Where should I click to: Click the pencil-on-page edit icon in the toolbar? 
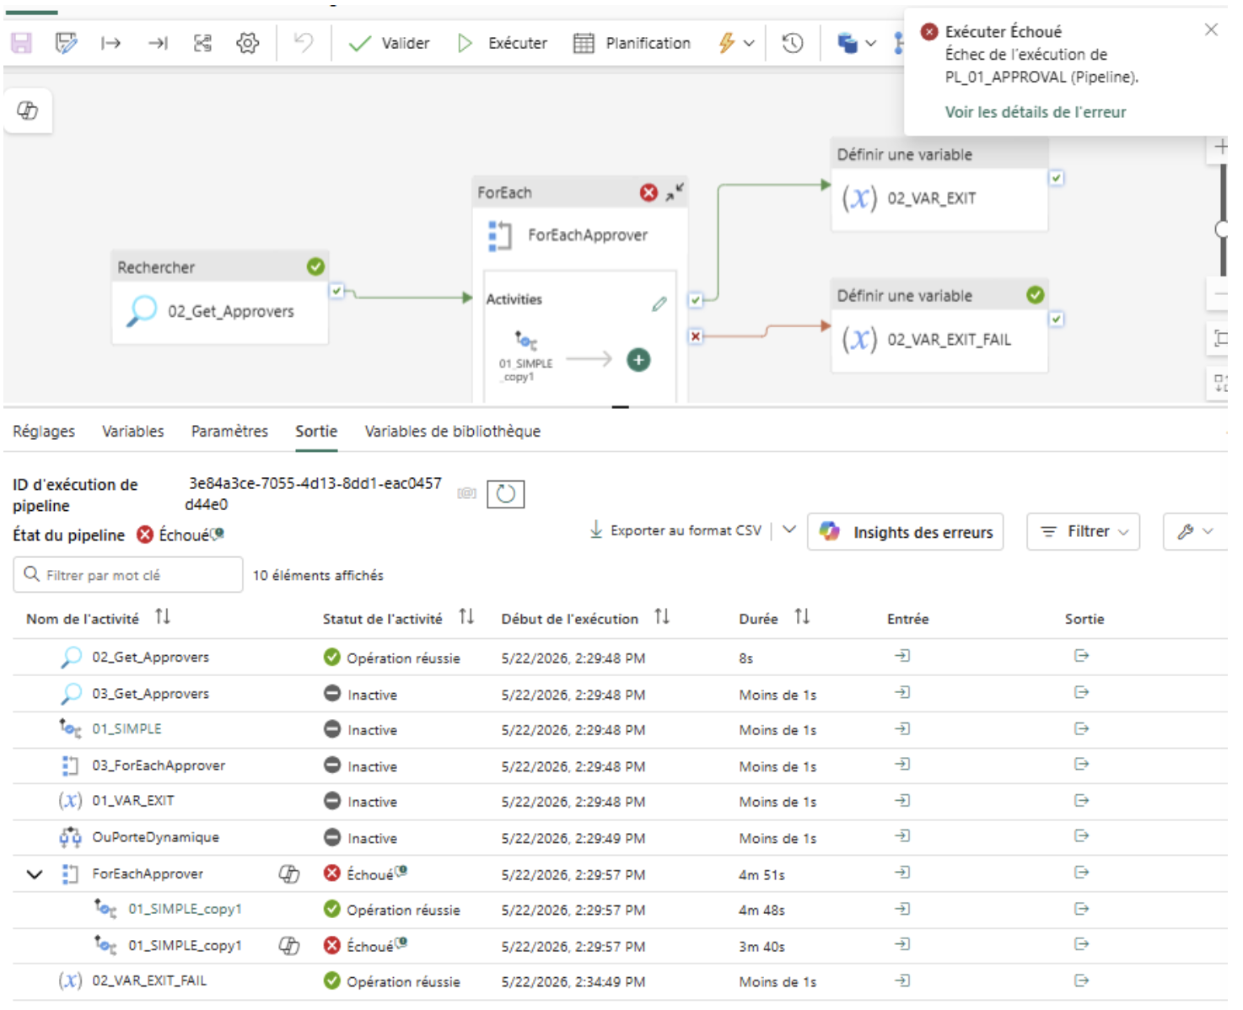click(66, 42)
